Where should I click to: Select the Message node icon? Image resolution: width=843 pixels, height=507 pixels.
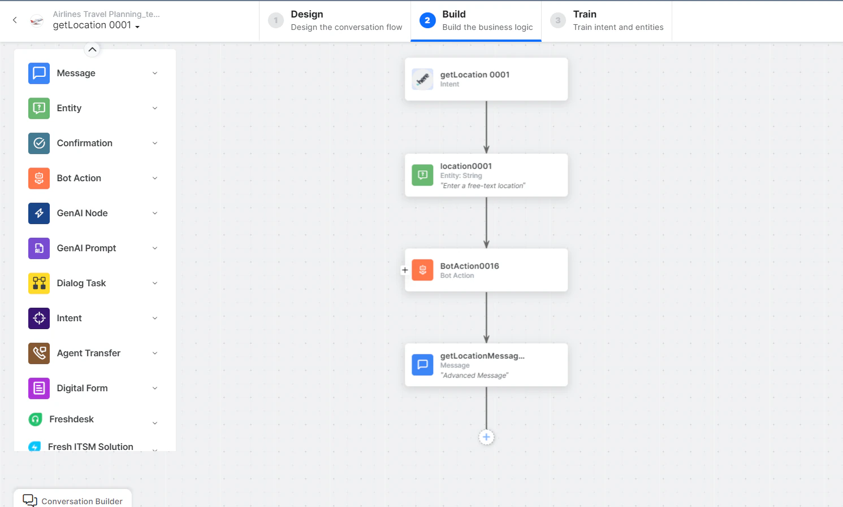[x=38, y=73]
